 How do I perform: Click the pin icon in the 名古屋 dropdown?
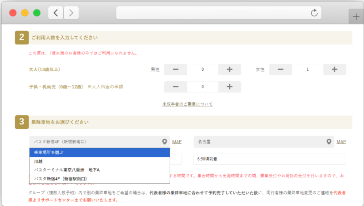coord(329,142)
